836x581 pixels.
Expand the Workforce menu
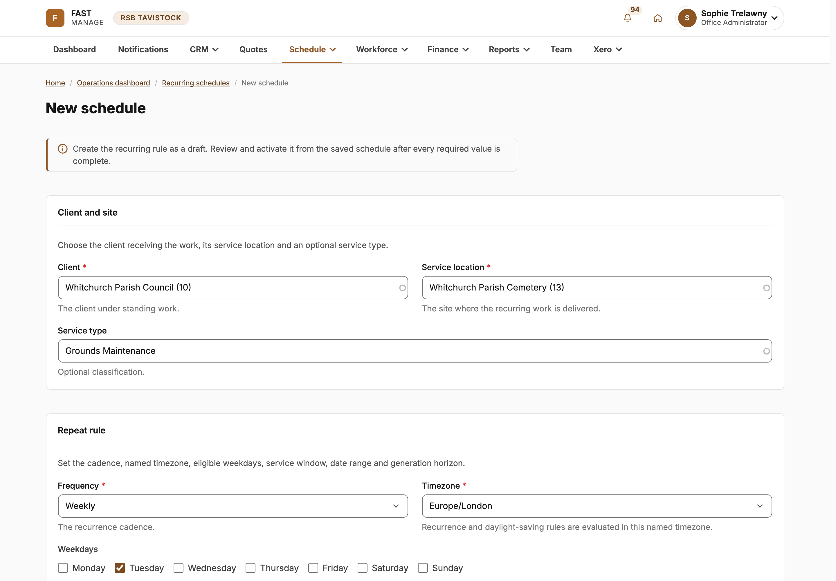pos(382,49)
